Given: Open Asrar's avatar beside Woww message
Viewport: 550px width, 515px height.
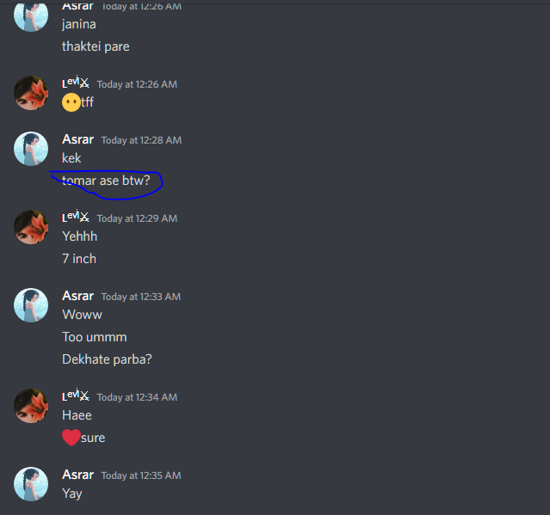Looking at the screenshot, I should pyautogui.click(x=31, y=305).
